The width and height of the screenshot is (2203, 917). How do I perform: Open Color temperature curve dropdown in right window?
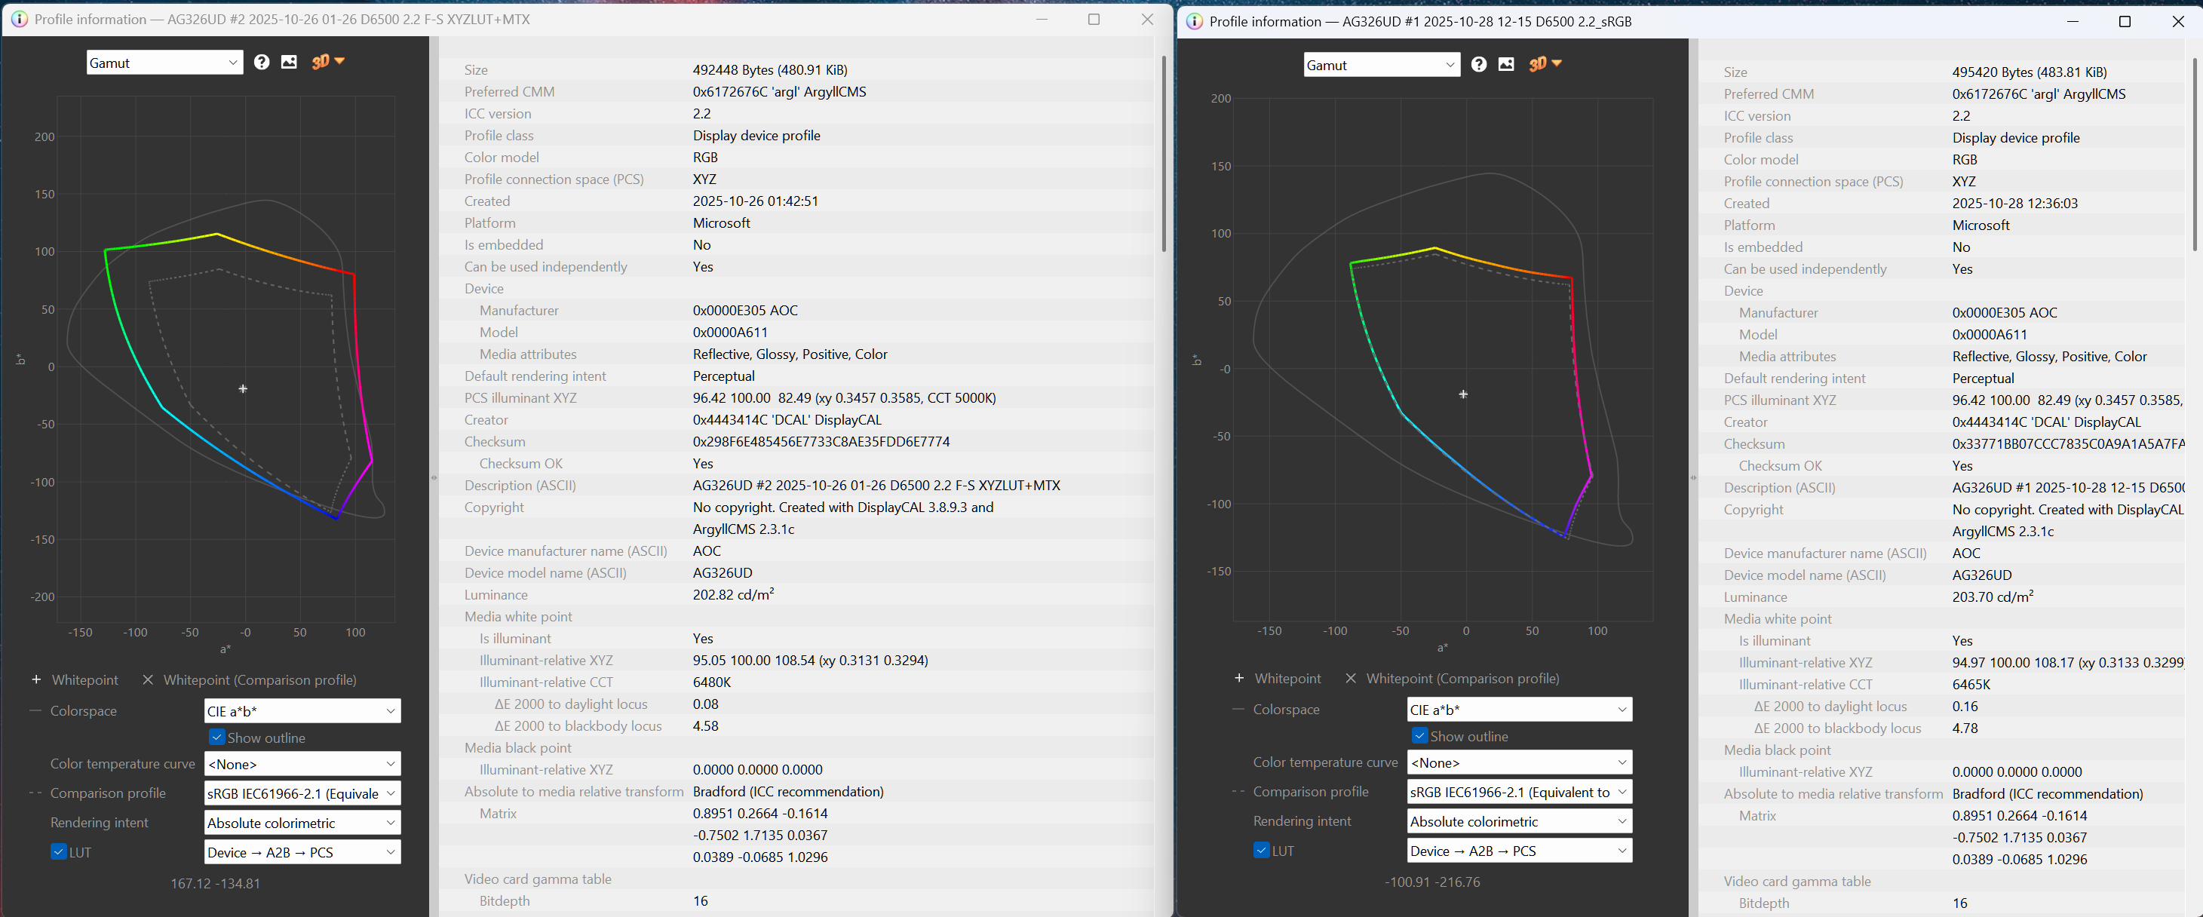(x=1519, y=762)
